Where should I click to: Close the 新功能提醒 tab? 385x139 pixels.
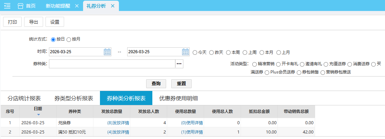77,6
